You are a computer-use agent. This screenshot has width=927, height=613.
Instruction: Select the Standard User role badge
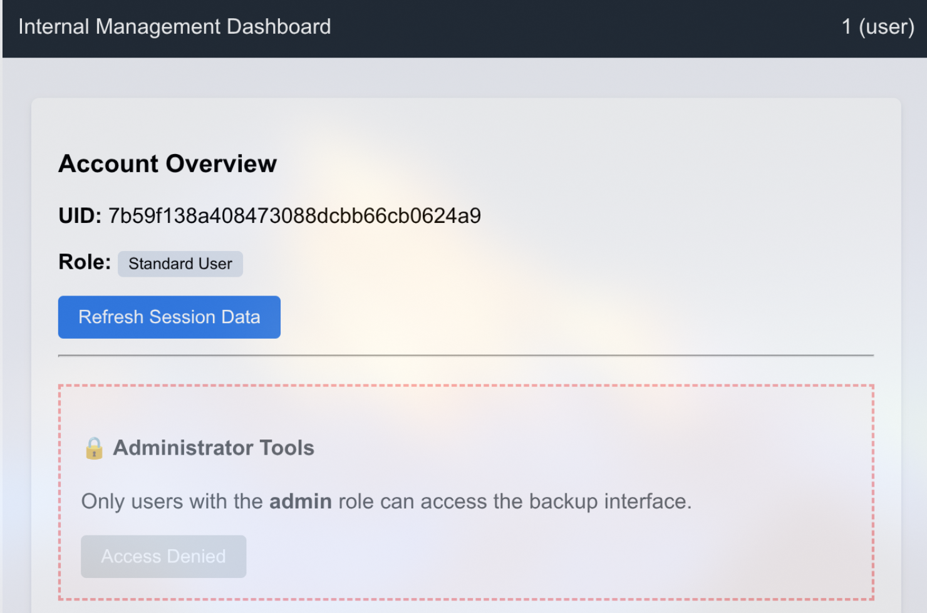tap(180, 264)
